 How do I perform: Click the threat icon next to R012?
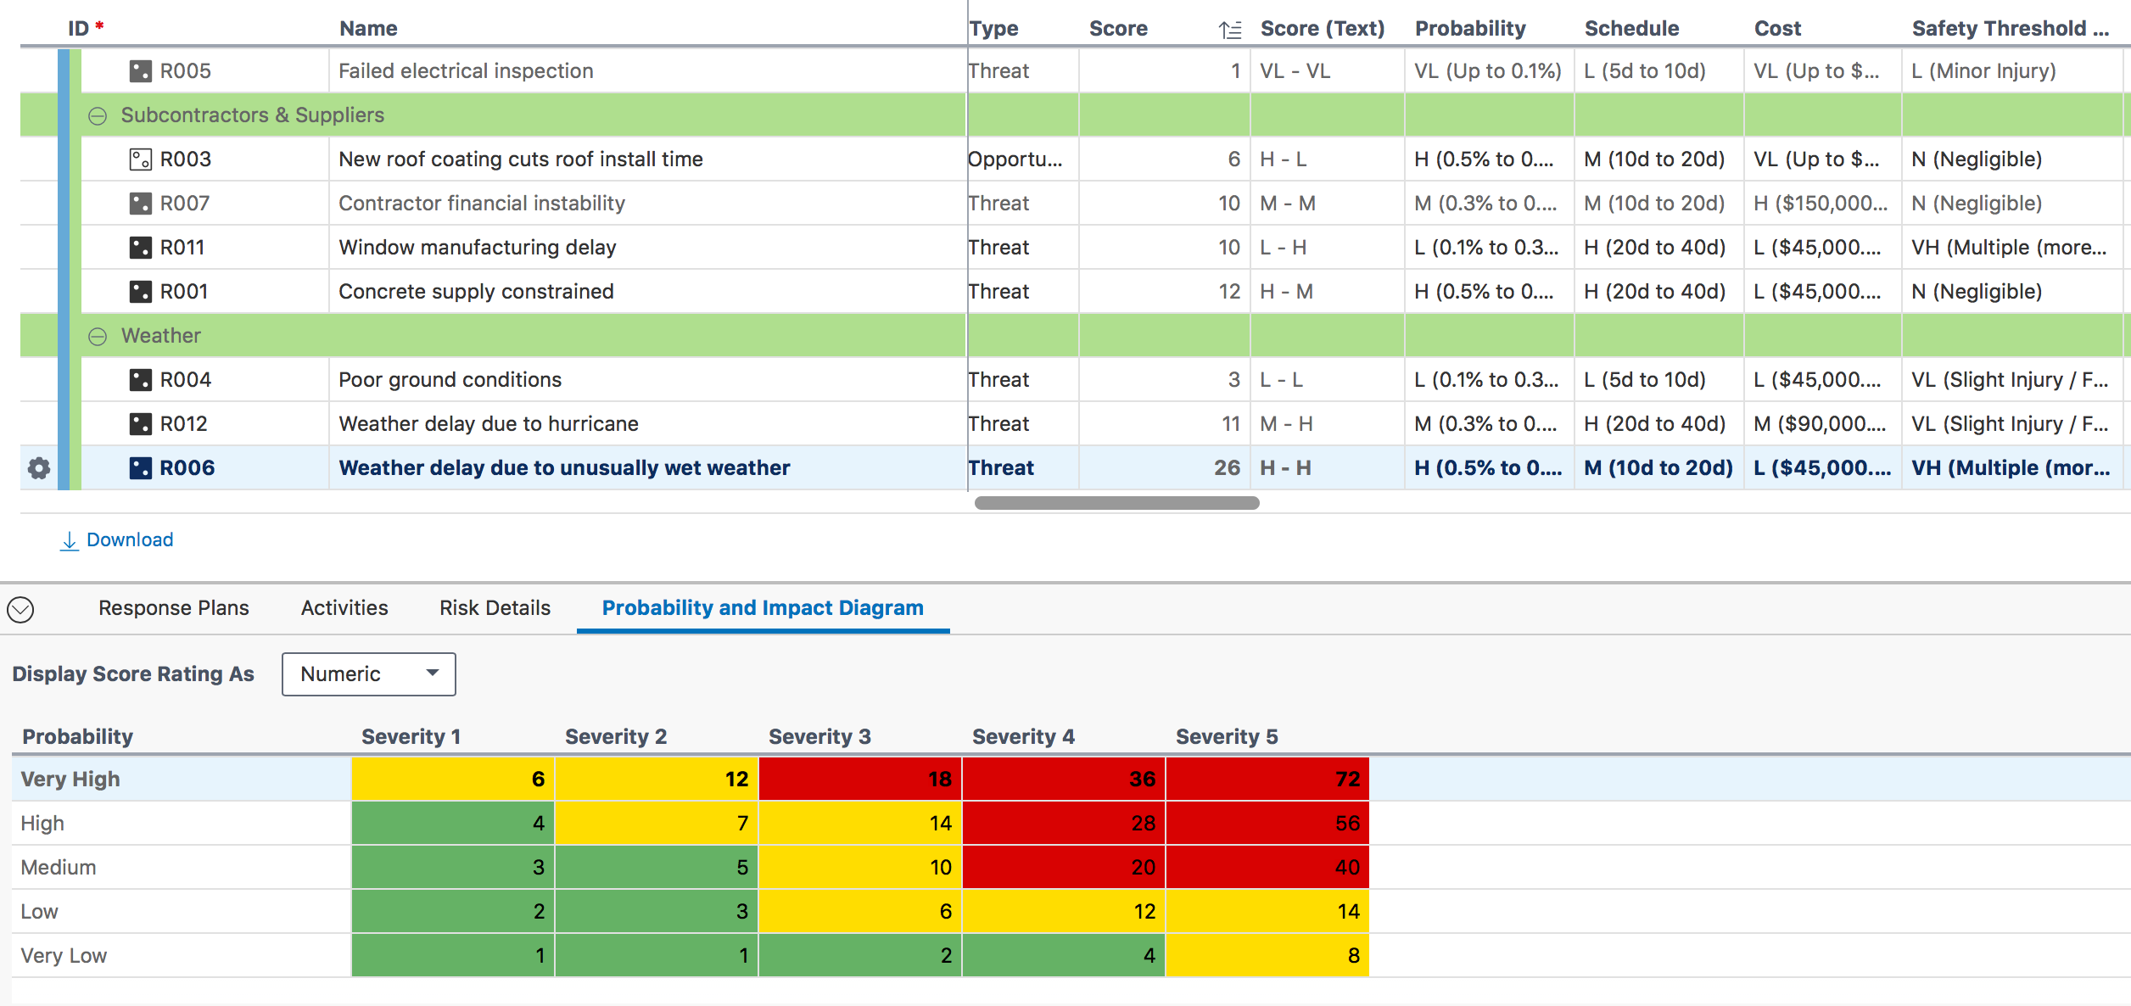click(x=140, y=424)
